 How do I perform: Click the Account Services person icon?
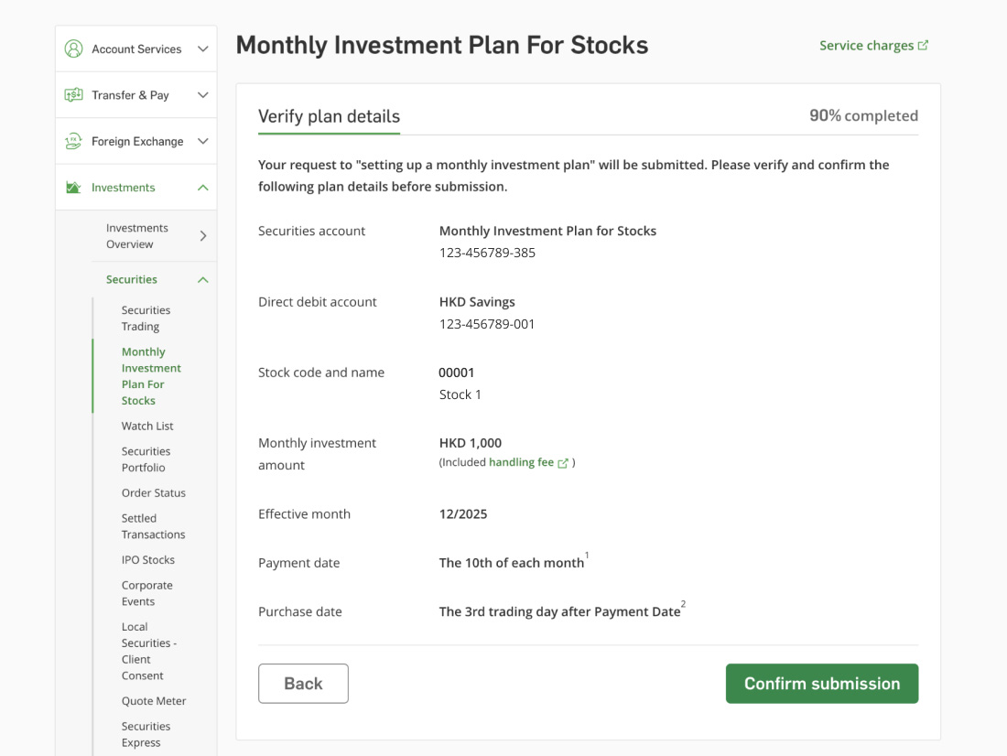click(74, 49)
